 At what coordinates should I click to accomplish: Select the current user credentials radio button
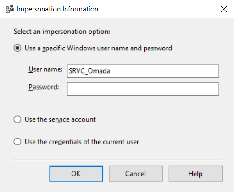[17, 142]
